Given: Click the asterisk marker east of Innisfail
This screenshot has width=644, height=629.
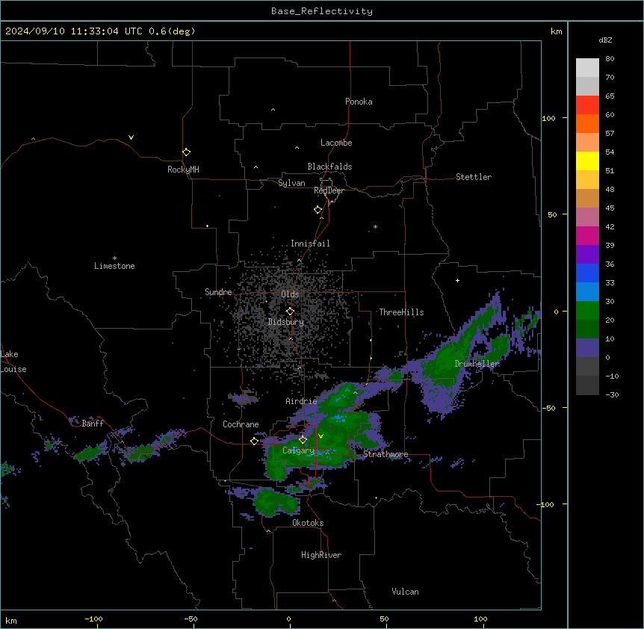Looking at the screenshot, I should (x=375, y=227).
